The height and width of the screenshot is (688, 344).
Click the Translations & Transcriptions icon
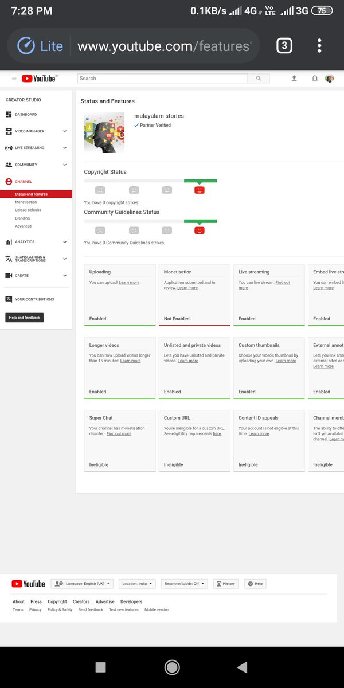tap(9, 259)
